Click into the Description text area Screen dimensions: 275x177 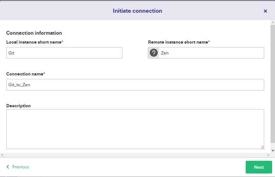135,129
